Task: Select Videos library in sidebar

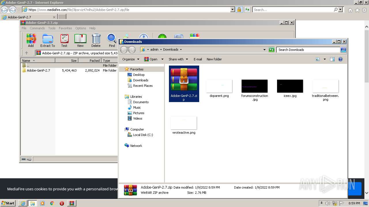Action: tap(138, 118)
